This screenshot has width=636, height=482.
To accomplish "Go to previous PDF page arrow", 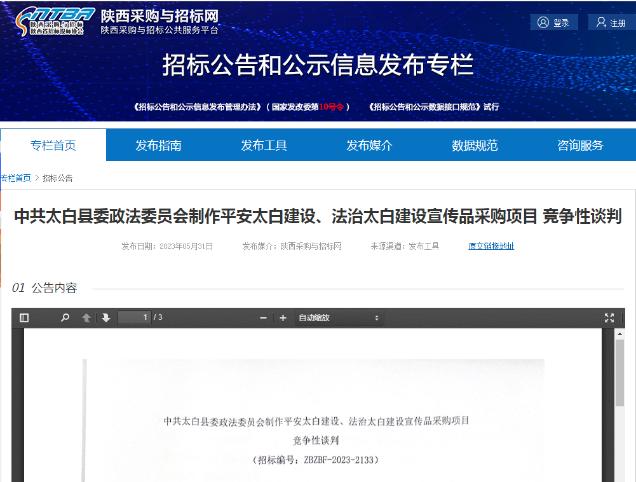I will (x=86, y=318).
